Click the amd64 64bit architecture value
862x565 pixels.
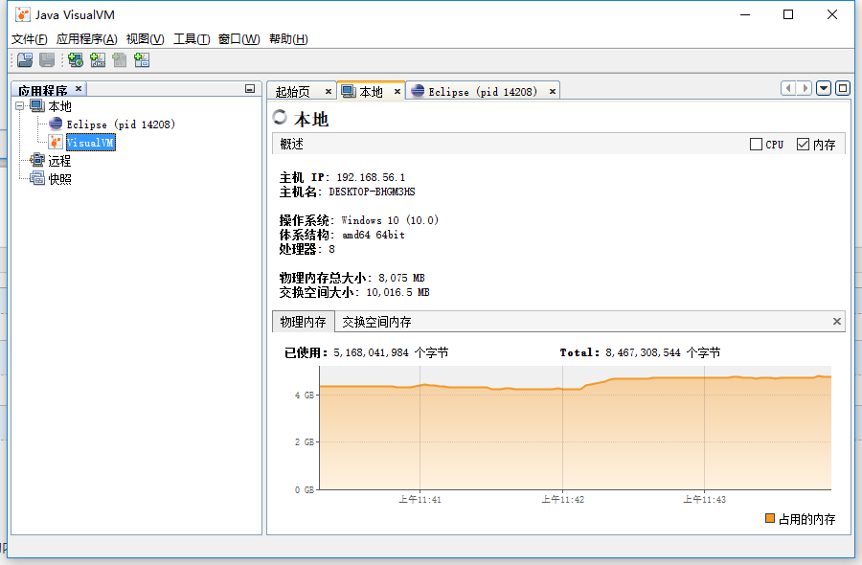pos(374,235)
